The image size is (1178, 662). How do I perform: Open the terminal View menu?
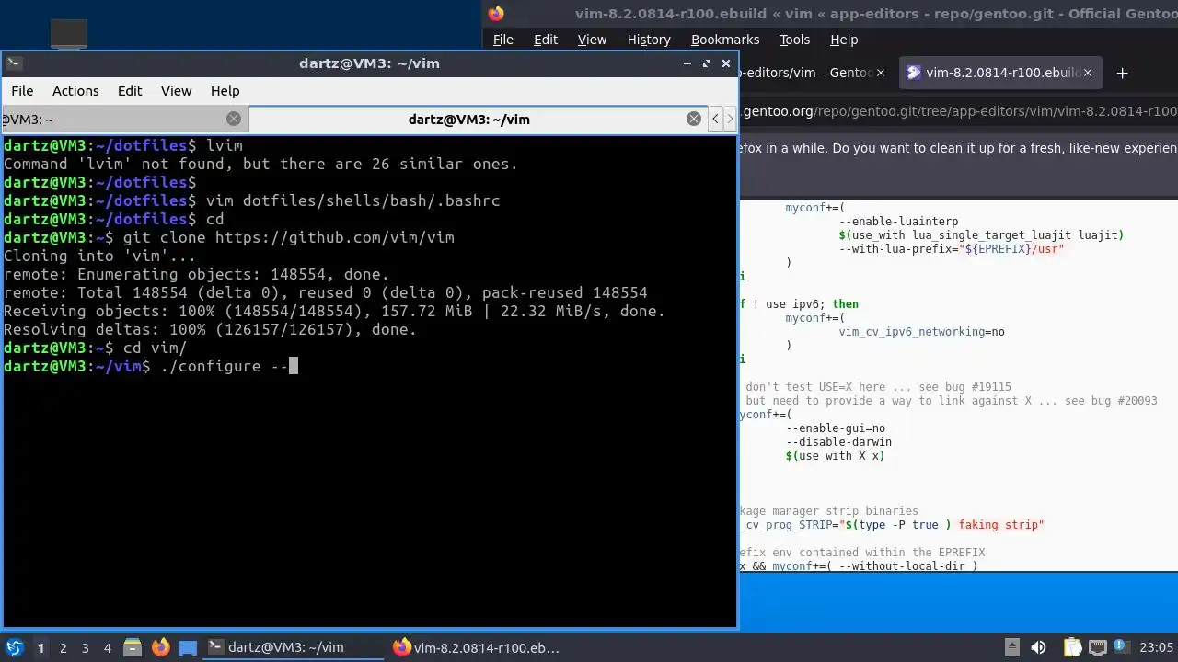pos(176,90)
